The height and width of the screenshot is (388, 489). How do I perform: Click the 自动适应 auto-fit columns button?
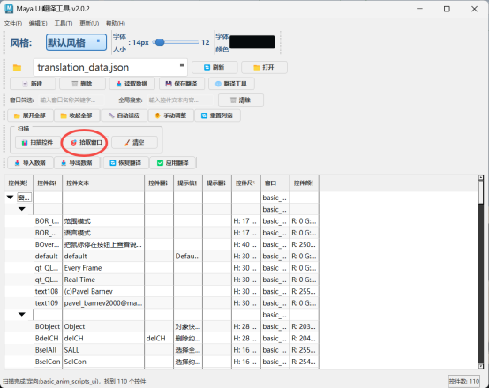[124, 116]
